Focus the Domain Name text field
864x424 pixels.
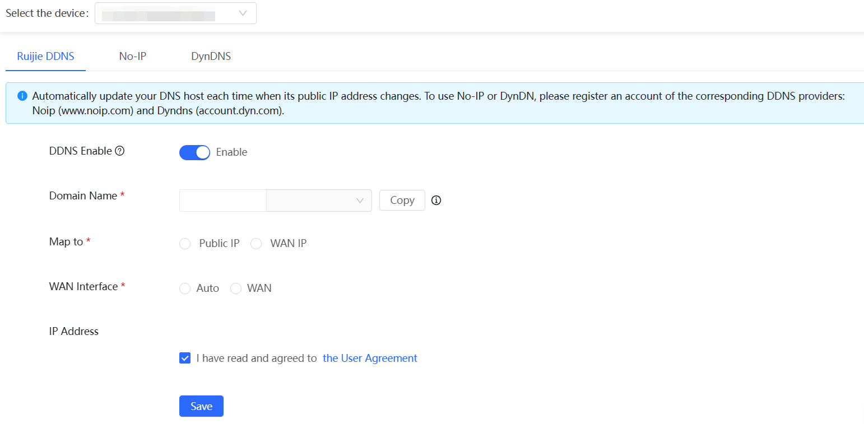tap(222, 201)
